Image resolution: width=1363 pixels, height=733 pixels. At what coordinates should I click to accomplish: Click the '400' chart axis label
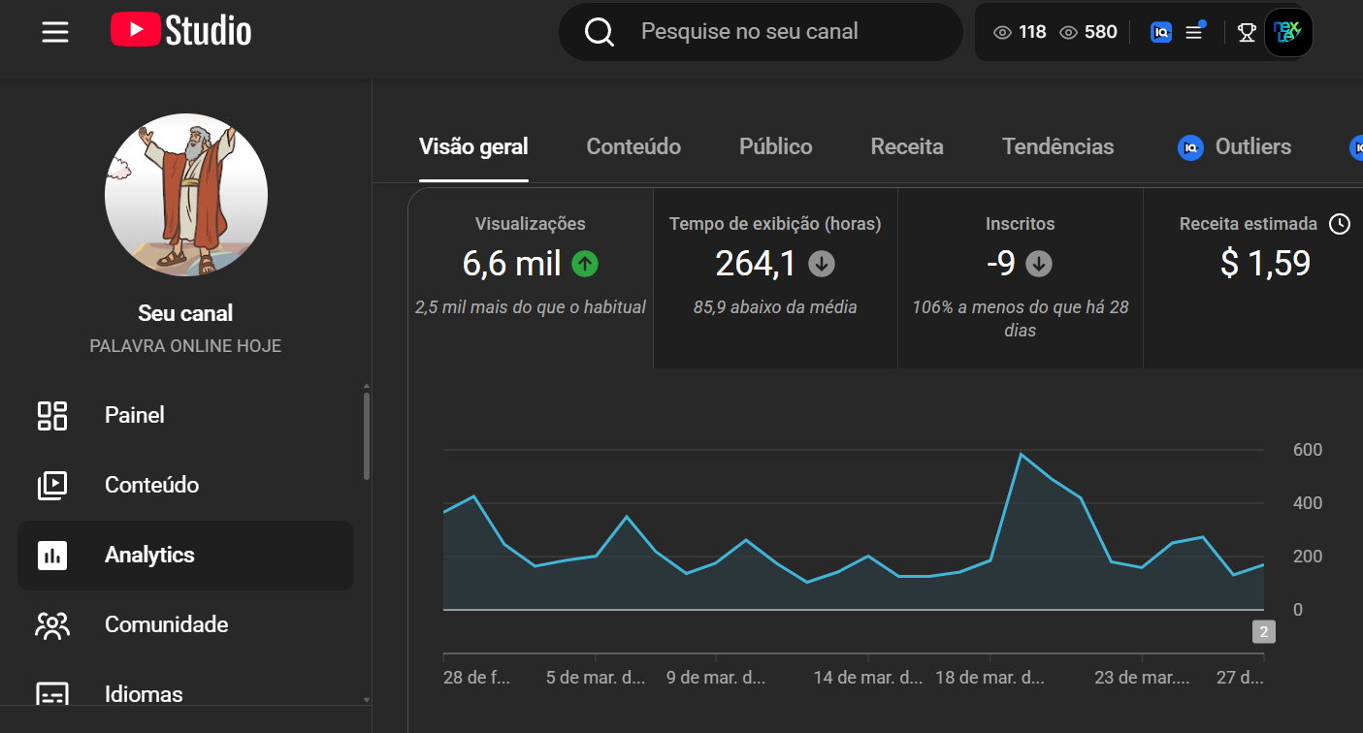1308,503
